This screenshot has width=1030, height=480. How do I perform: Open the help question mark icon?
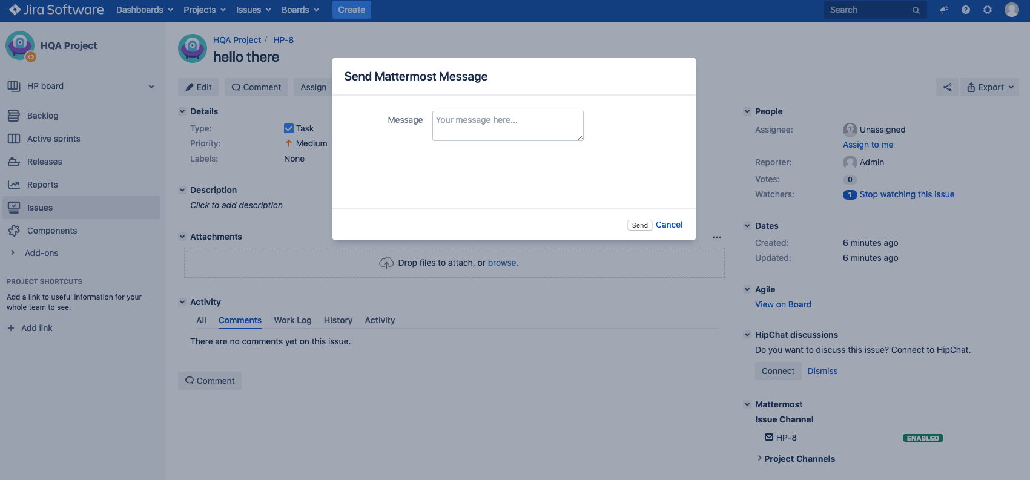(965, 10)
